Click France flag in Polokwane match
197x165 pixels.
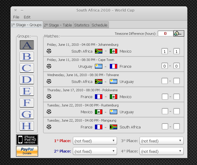point(98,97)
